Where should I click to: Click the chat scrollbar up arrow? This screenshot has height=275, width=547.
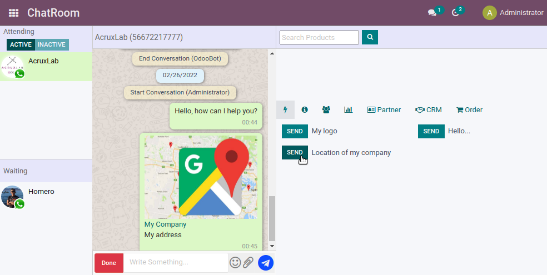click(272, 53)
